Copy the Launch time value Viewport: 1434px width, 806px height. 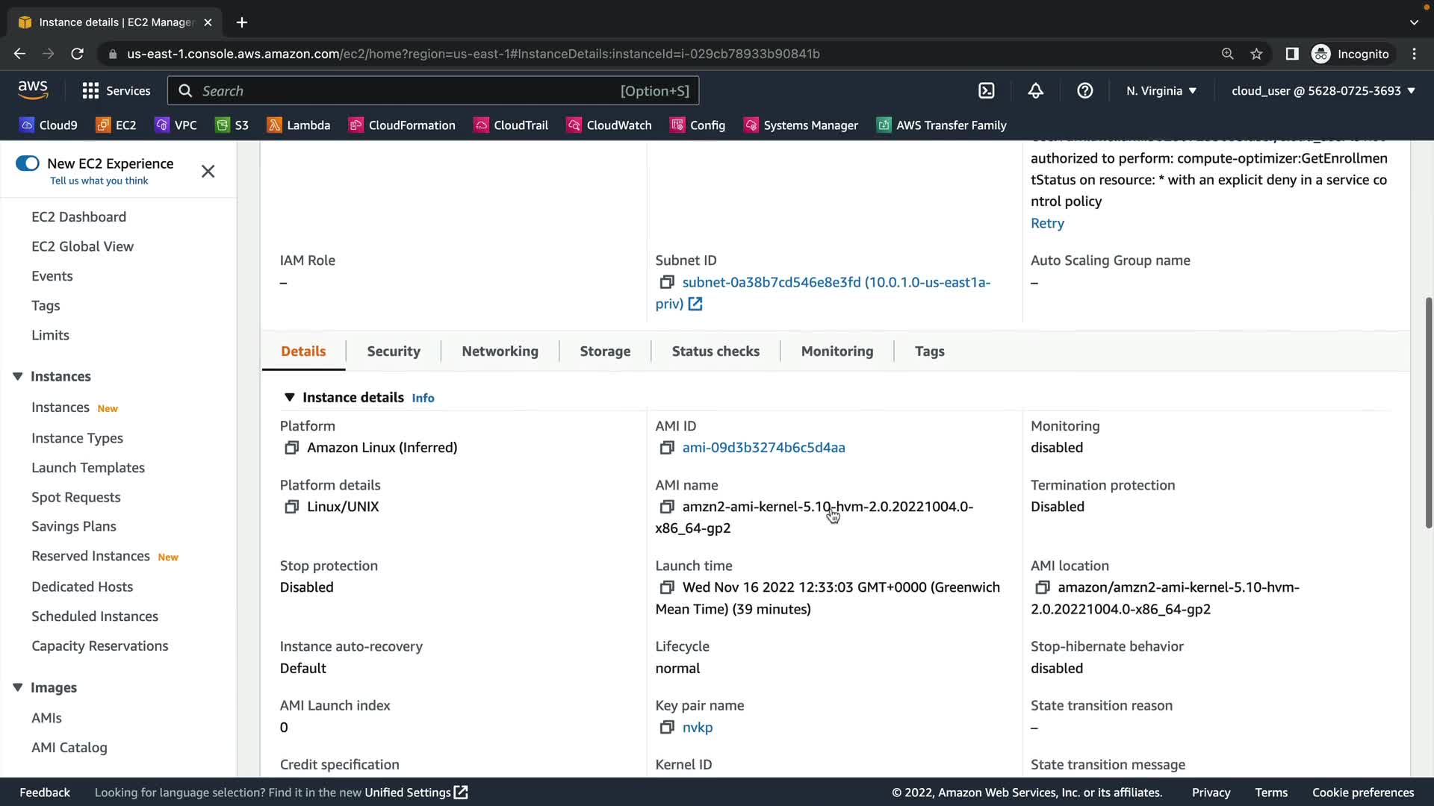click(666, 588)
